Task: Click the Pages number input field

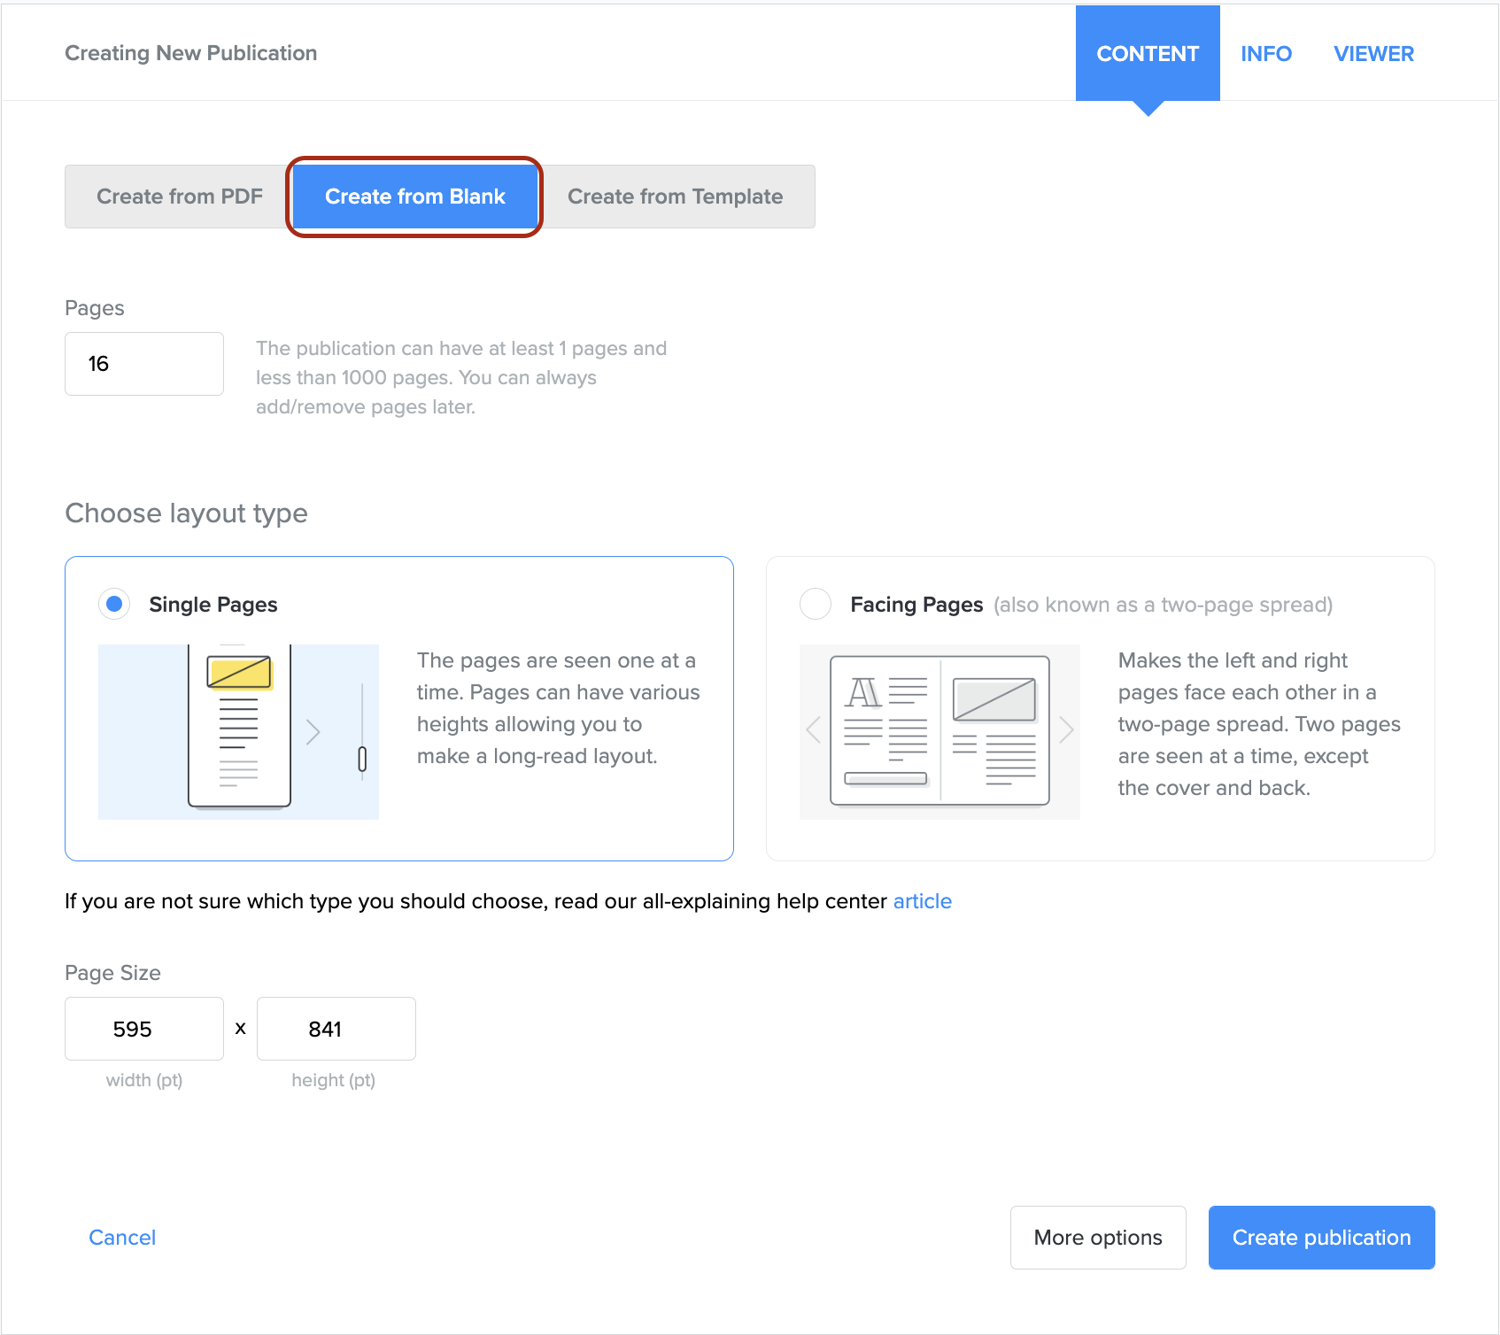Action: (144, 364)
